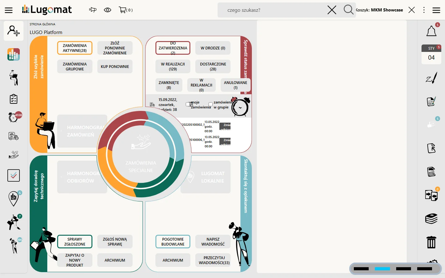Select KUP PONOWNIE

click(x=115, y=67)
